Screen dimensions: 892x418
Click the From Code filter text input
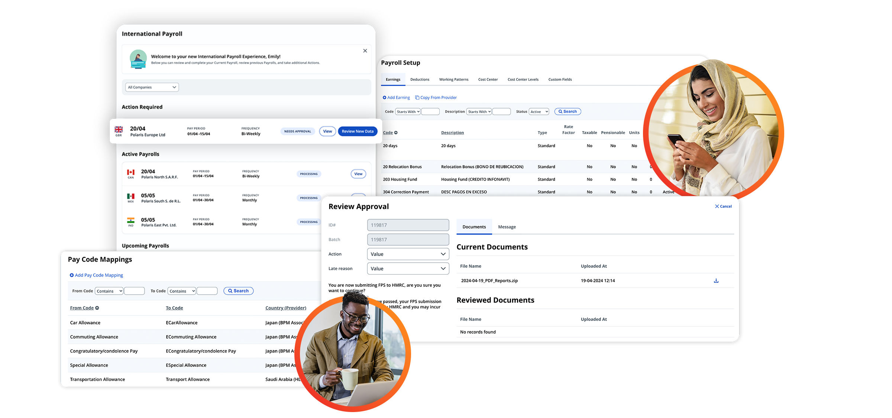(x=134, y=291)
